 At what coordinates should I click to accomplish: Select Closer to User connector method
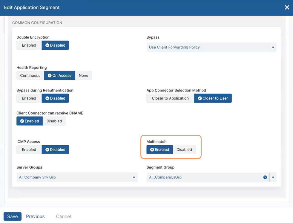213,98
